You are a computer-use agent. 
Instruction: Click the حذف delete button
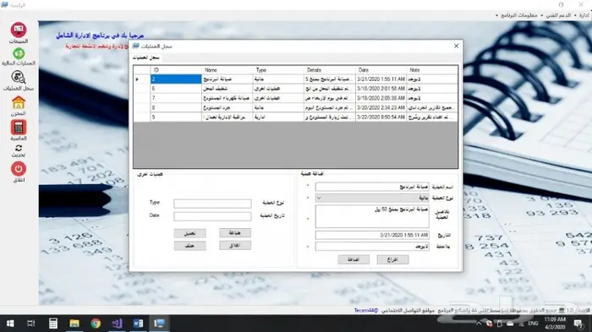click(x=189, y=246)
